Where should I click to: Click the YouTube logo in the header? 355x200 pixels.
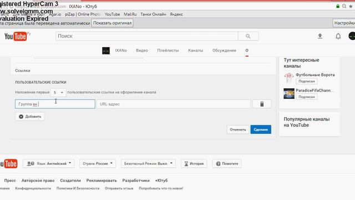tap(16, 36)
